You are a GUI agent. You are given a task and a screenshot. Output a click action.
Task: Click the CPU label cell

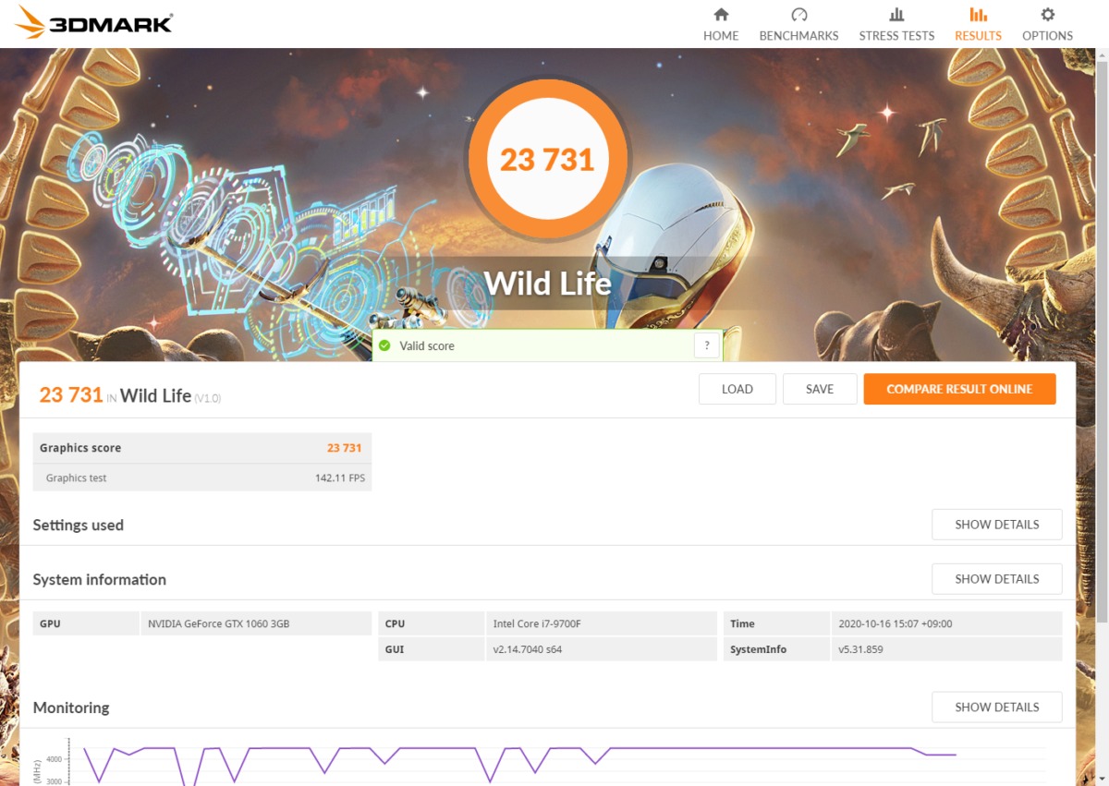tap(432, 623)
